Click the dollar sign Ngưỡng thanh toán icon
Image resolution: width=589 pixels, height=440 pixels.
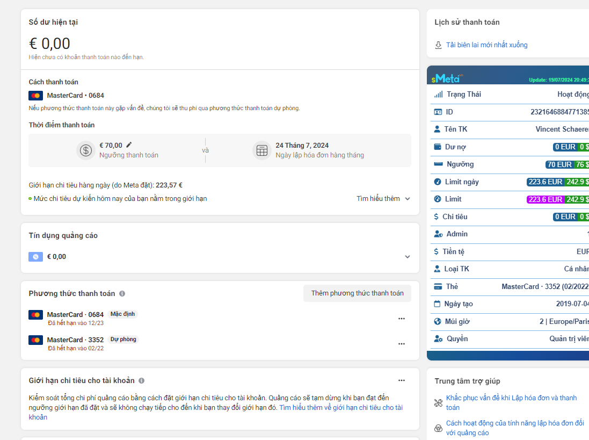tap(86, 150)
